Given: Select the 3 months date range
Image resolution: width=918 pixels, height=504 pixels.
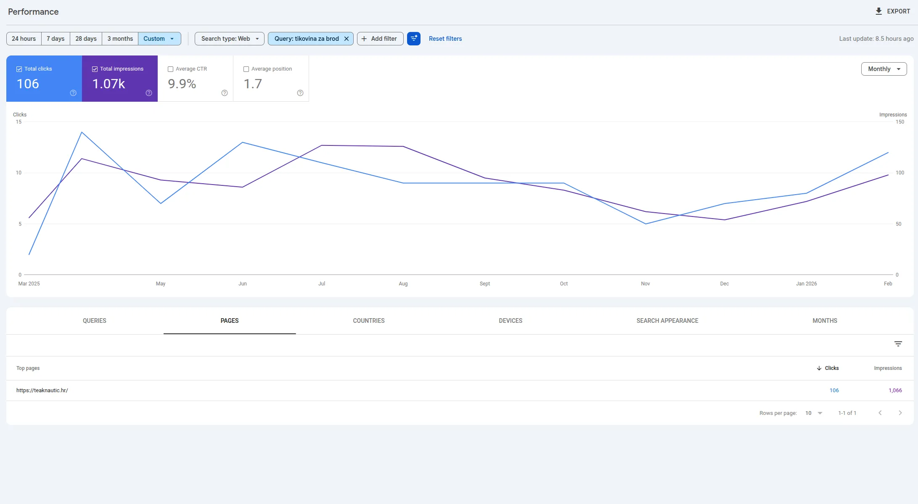Looking at the screenshot, I should point(119,38).
